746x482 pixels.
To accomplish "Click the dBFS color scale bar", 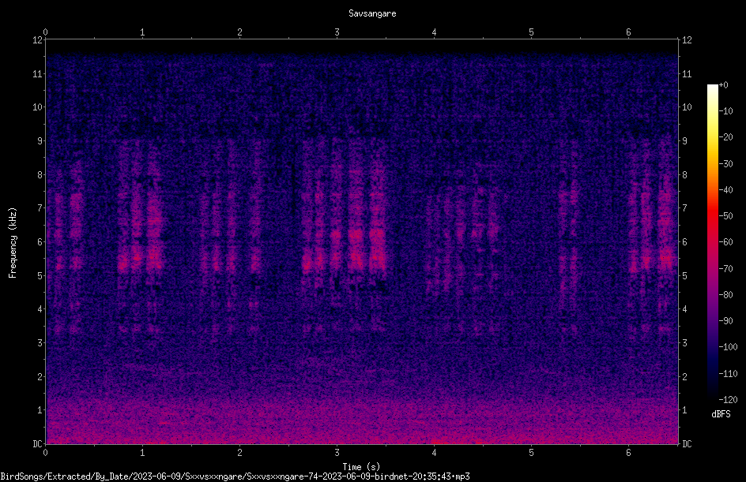I will [x=713, y=241].
